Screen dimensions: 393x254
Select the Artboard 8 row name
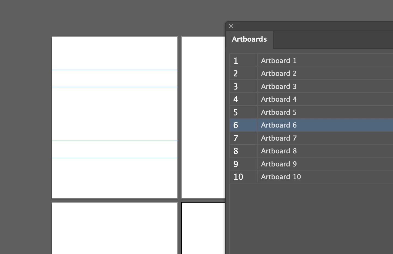pos(279,151)
